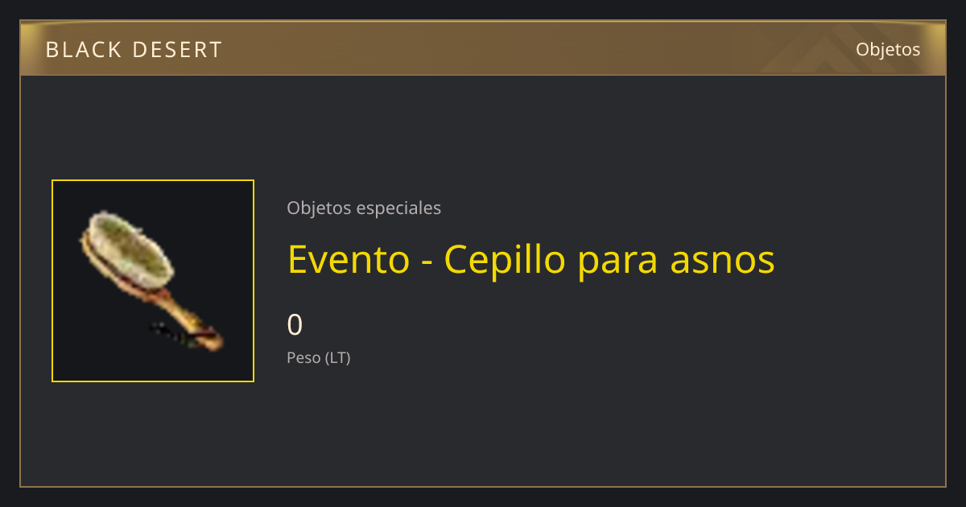Click the gold header banner

483,48
